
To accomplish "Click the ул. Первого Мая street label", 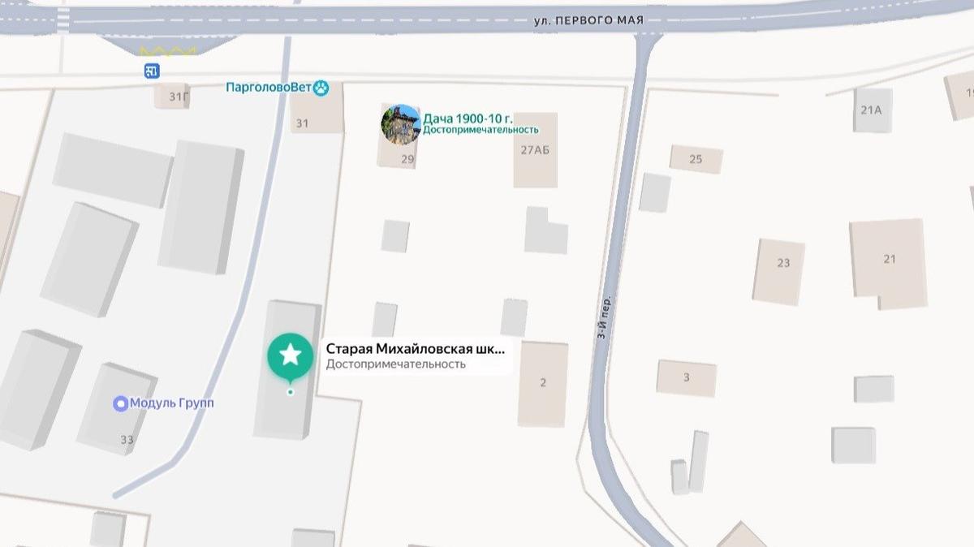I will pyautogui.click(x=588, y=20).
